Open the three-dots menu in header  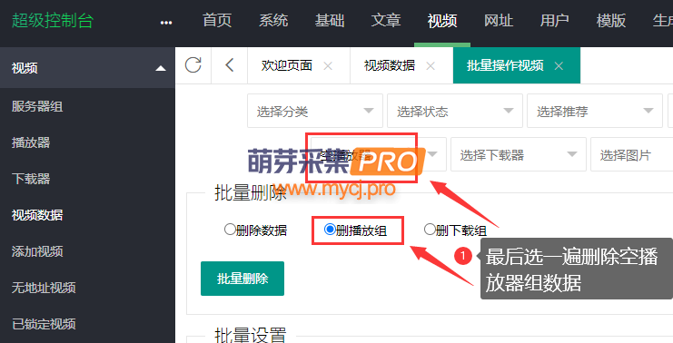[x=166, y=23]
